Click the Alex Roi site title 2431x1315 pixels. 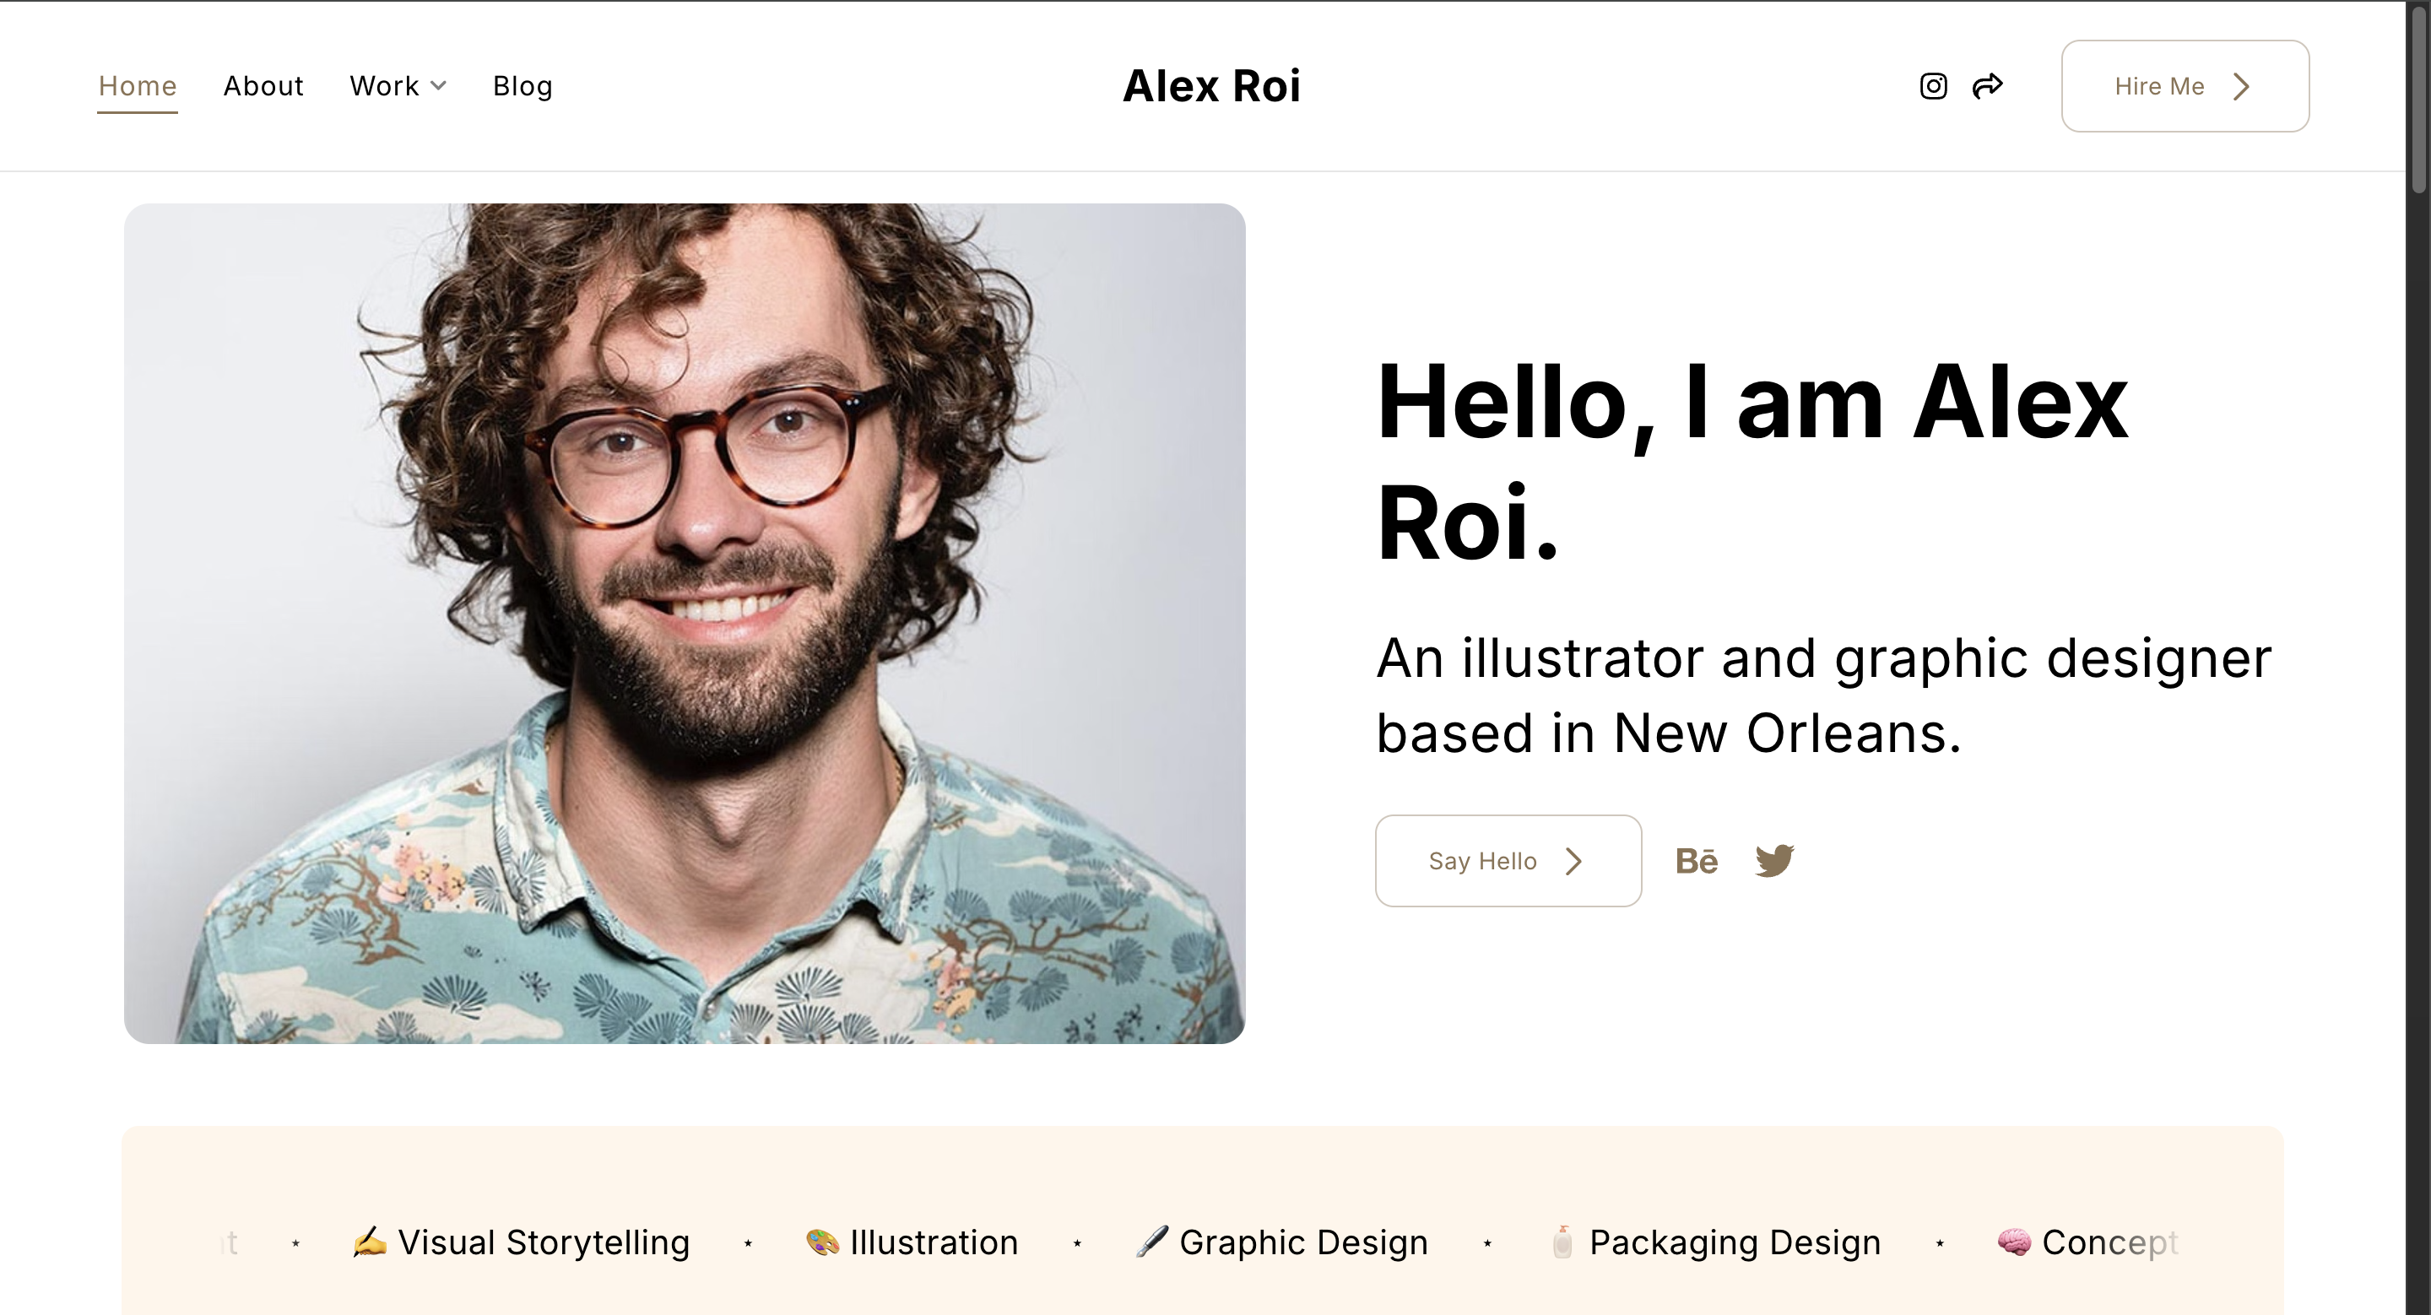(x=1212, y=86)
